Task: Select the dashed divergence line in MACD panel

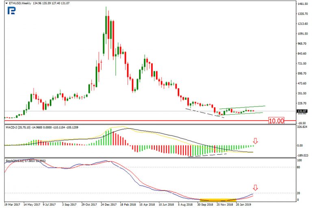Action: (207, 155)
